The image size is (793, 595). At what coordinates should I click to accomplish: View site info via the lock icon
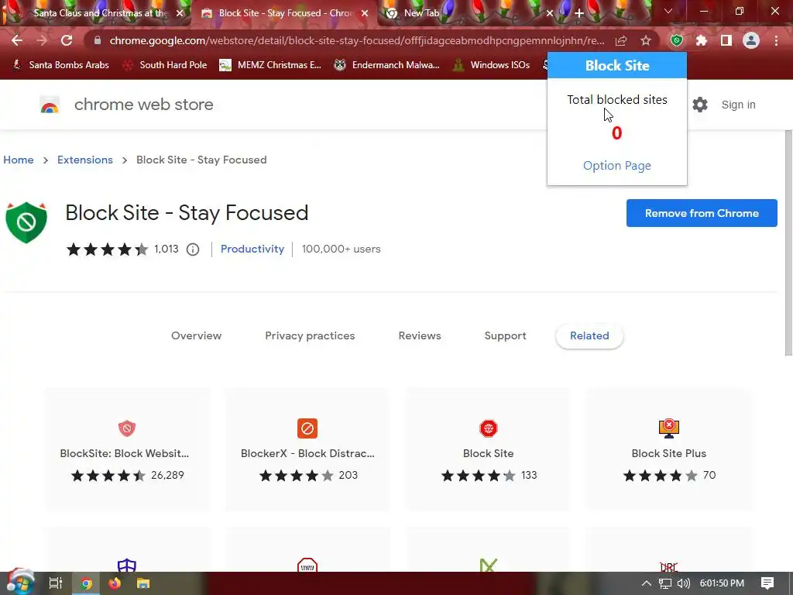98,40
